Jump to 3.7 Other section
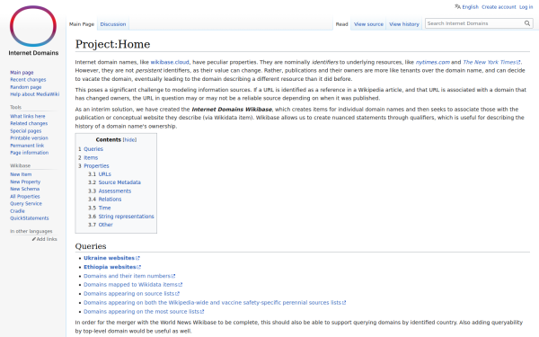539x337 pixels. point(105,225)
